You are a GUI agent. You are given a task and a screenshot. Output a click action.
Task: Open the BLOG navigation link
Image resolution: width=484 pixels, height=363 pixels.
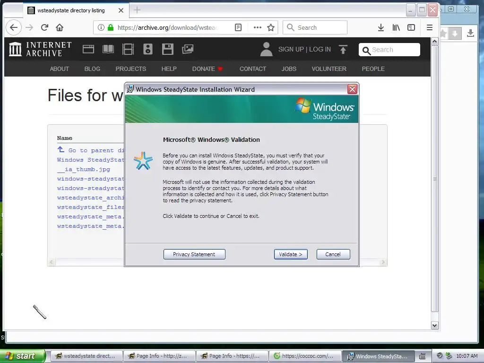pos(92,69)
